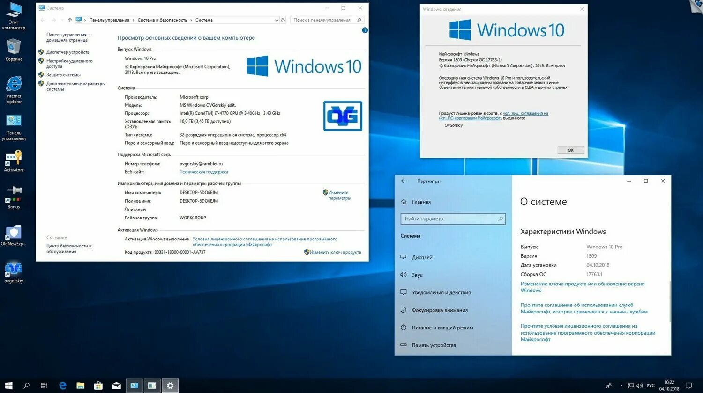The height and width of the screenshot is (393, 703).
Task: Open Настройка удаленного доступа link
Action: click(69, 64)
